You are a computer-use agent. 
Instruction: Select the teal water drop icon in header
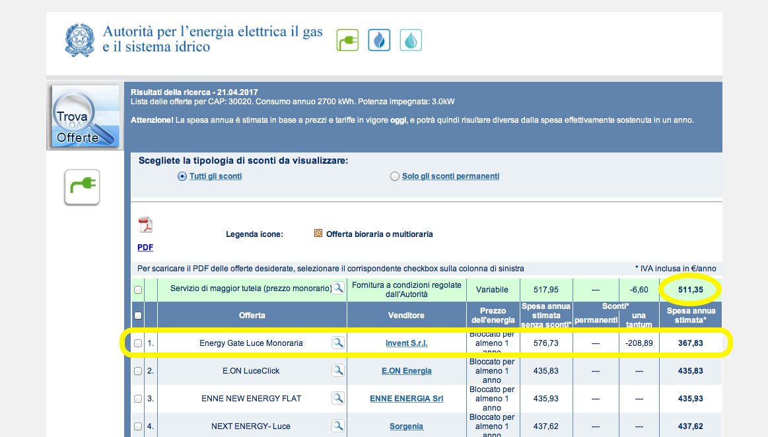411,40
